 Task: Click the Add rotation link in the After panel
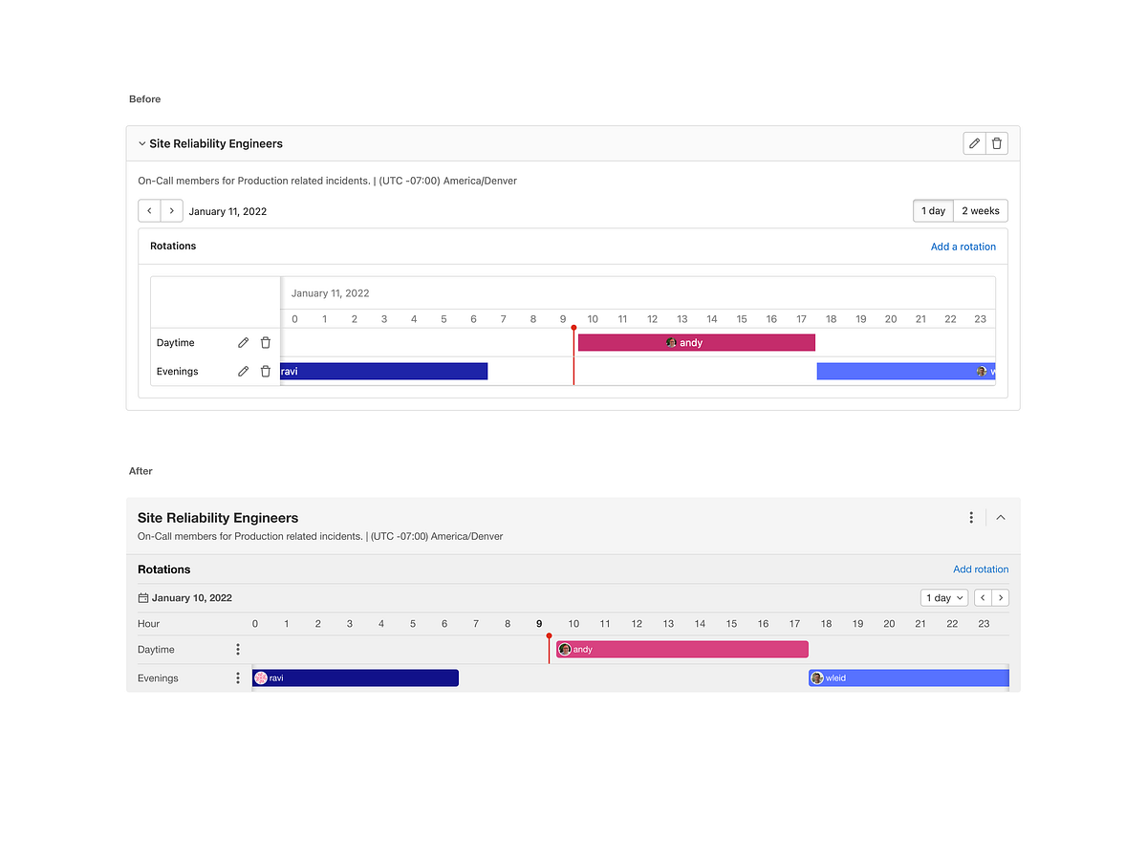[x=981, y=569]
